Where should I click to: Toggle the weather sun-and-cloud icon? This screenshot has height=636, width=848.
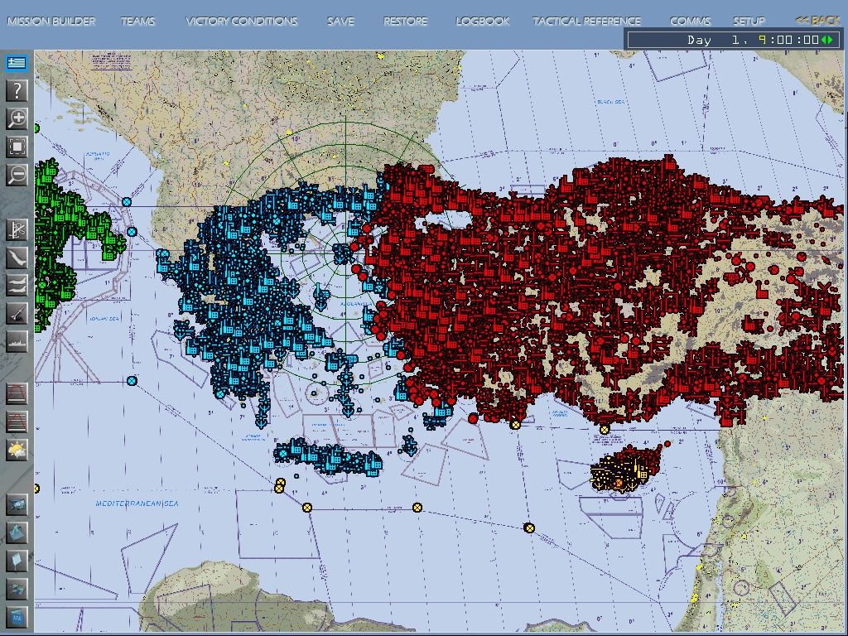pyautogui.click(x=17, y=450)
